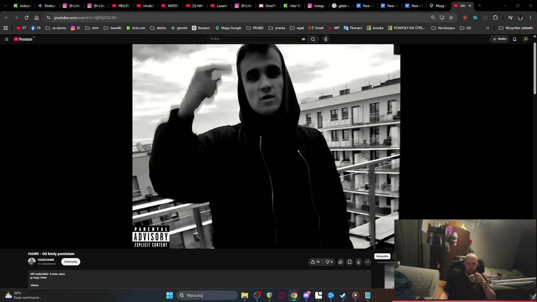This screenshot has height=302, width=537.
Task: Open the PAJĄKI bookmark folder
Action: [x=255, y=28]
